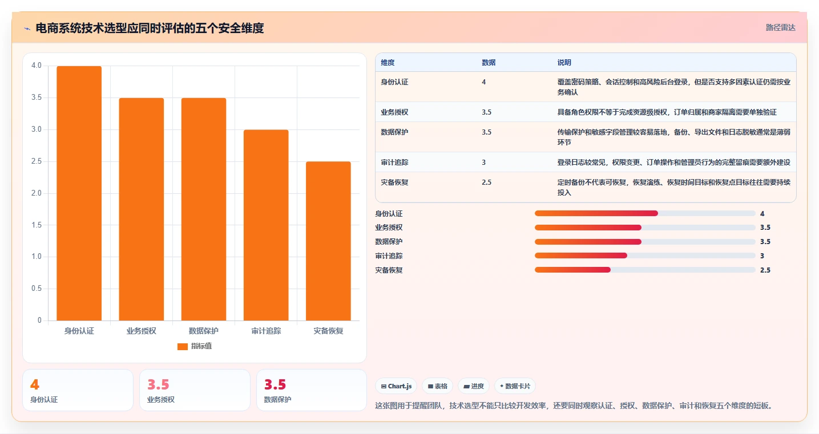Click the 灾备恢复 progress bar
The width and height of the screenshot is (819, 434).
tap(645, 270)
